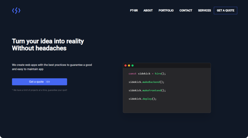Select the green dot on code window
Screen dimensions: 248x138
pyautogui.click(x=133, y=66)
